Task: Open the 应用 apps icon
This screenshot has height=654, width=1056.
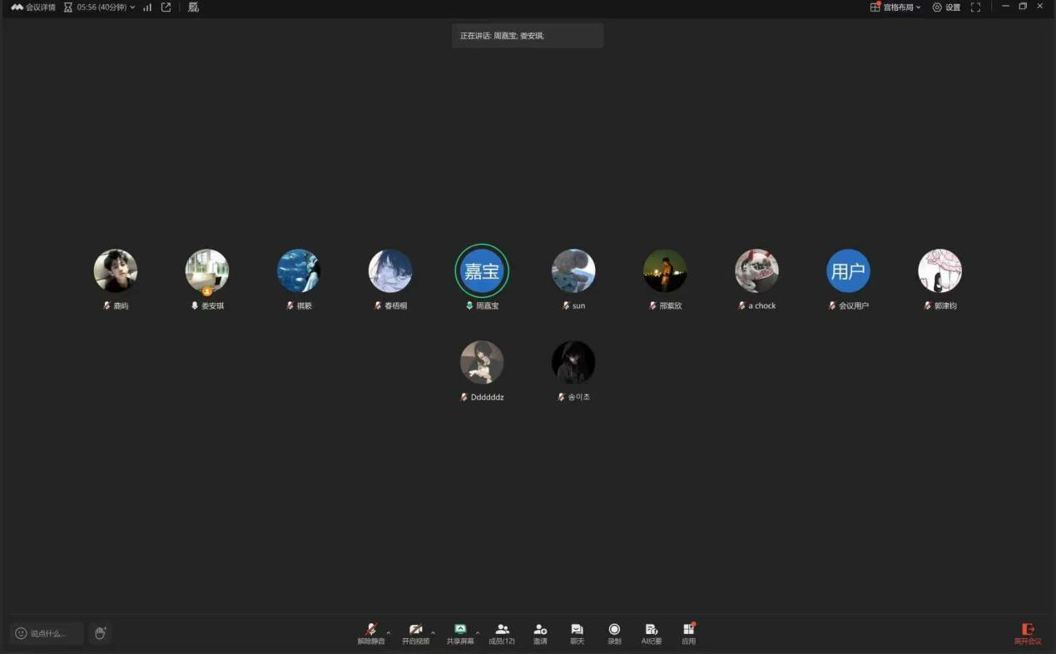Action: coord(688,632)
